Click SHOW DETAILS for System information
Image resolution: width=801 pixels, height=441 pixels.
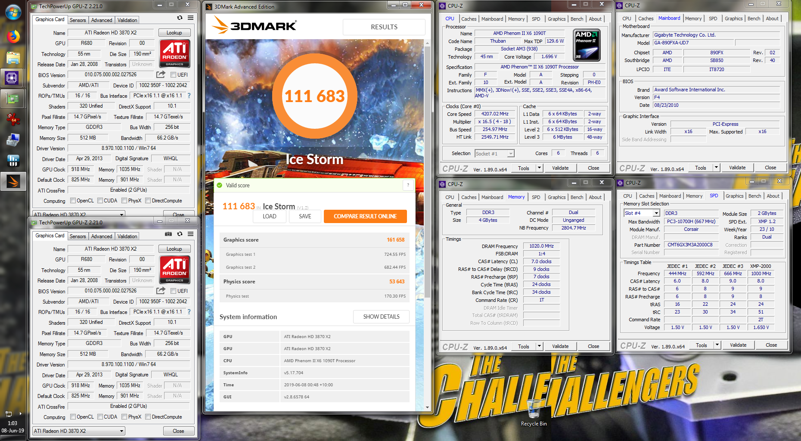click(x=381, y=317)
